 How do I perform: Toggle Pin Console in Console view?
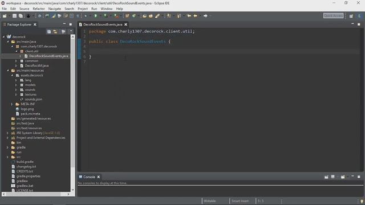click(326, 177)
